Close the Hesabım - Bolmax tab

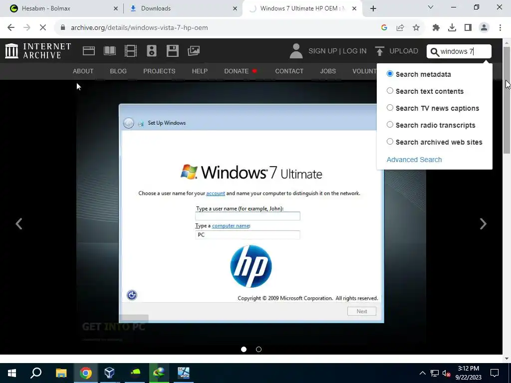116,8
